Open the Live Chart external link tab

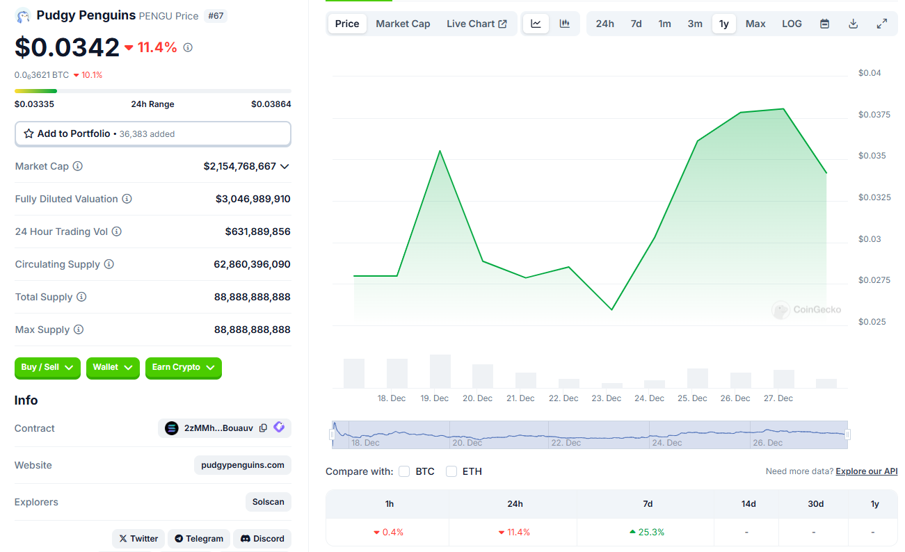coord(476,24)
